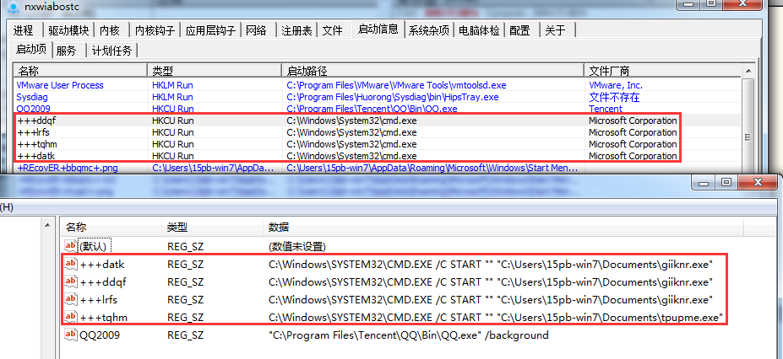Sort startup list by 文件厂商 column
783x359 pixels.
click(x=612, y=70)
